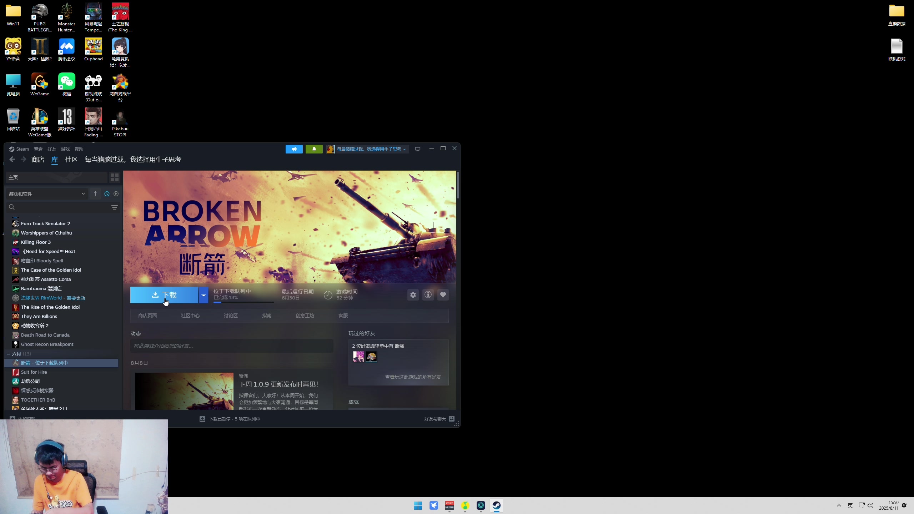914x514 pixels.
Task: Open WeChat (微信) desktop icon
Action: (66, 85)
